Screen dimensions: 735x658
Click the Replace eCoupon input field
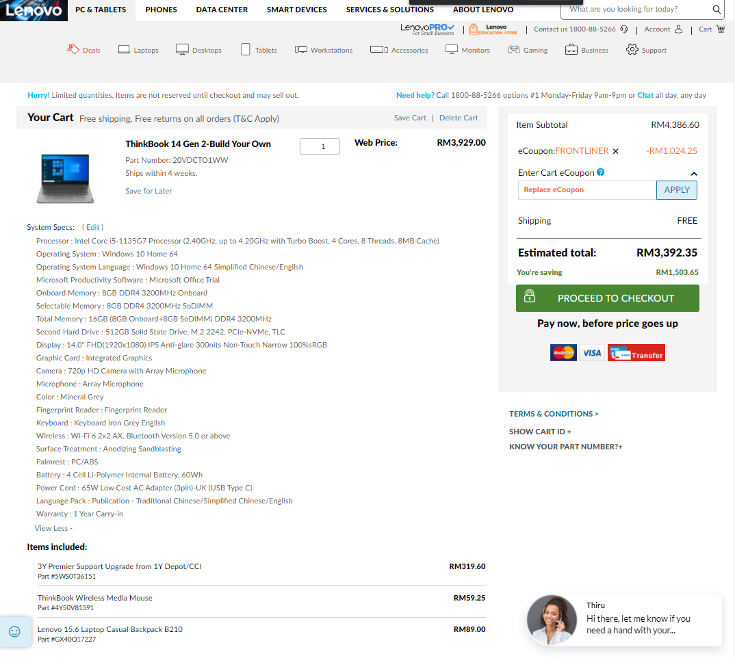point(586,190)
